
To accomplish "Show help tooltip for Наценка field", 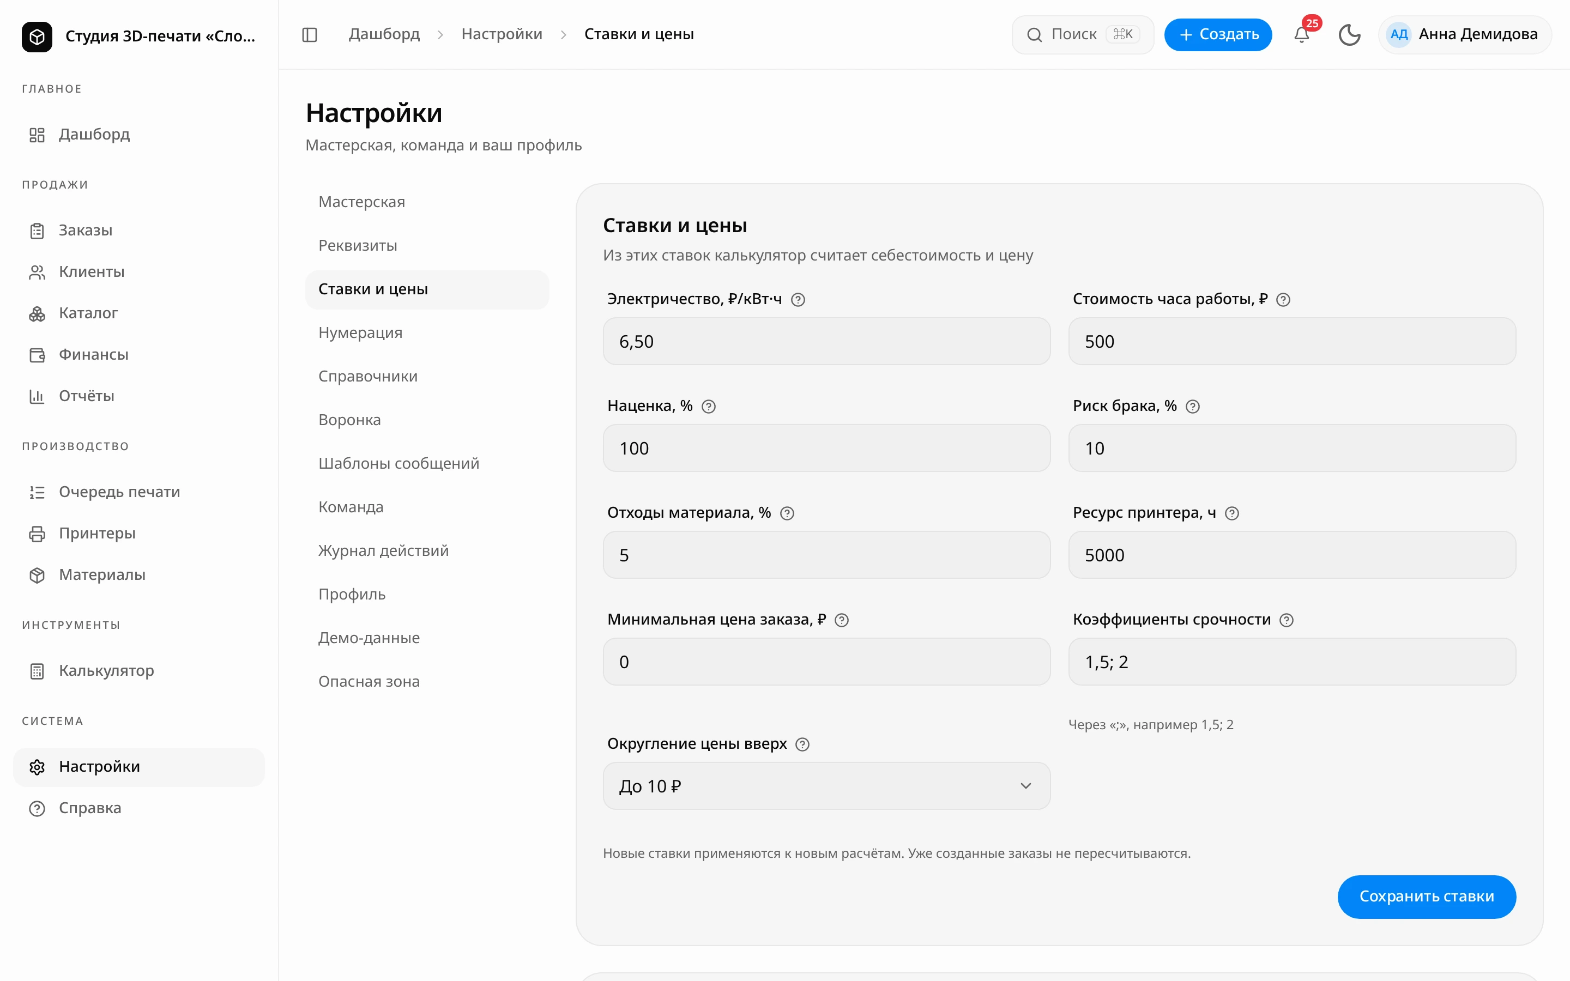I will pyautogui.click(x=709, y=407).
